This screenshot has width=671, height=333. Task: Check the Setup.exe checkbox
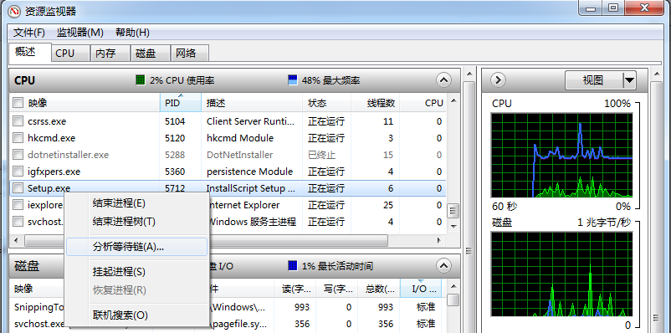(x=18, y=188)
